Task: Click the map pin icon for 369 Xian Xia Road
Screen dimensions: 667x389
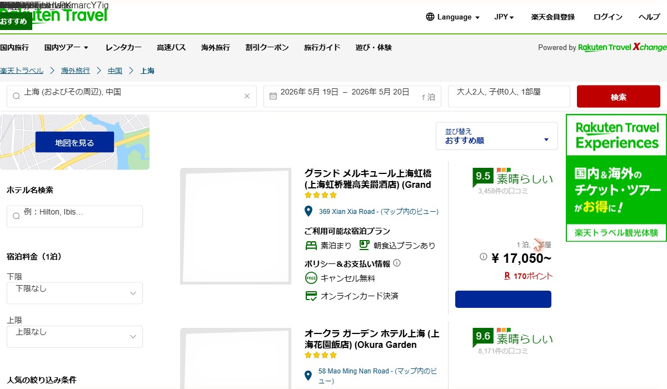Action: pyautogui.click(x=308, y=212)
